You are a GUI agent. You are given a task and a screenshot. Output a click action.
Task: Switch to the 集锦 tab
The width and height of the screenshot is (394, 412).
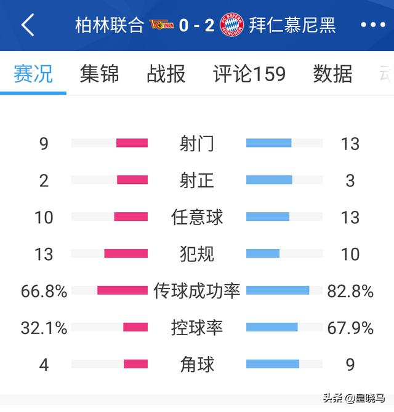tap(99, 74)
